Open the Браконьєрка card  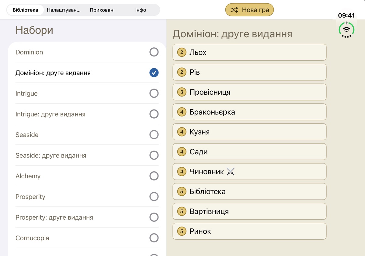coord(249,112)
